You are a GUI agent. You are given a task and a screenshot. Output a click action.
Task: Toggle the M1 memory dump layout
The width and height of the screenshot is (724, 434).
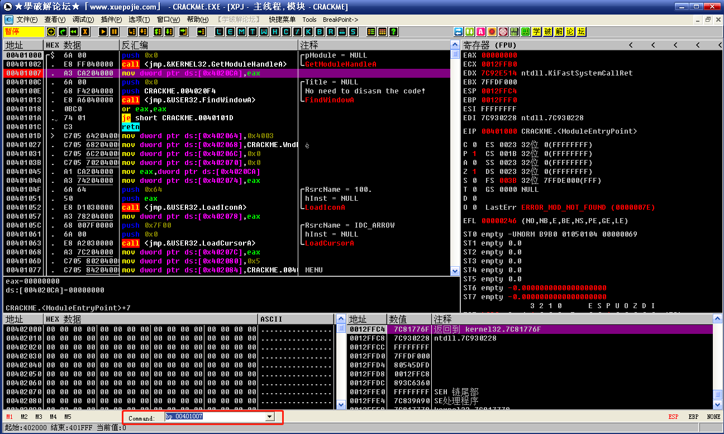pos(9,417)
